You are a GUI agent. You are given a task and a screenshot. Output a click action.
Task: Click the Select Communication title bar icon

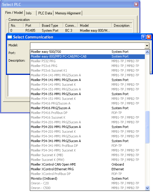pyautogui.click(x=10, y=37)
